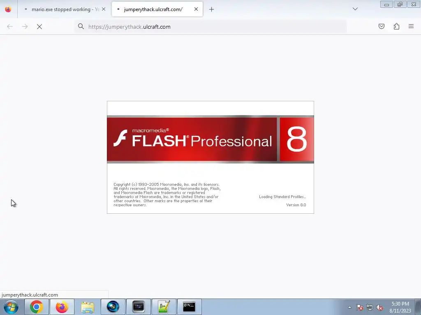This screenshot has width=421, height=315.
Task: Open the Firefox application menu
Action: [411, 26]
